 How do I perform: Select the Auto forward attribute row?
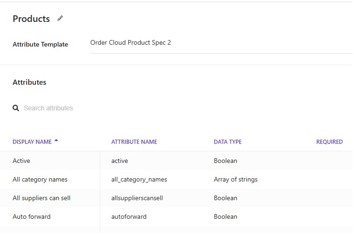coord(32,216)
